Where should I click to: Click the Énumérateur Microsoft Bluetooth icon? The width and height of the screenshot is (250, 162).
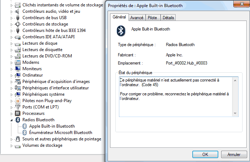[25, 133]
